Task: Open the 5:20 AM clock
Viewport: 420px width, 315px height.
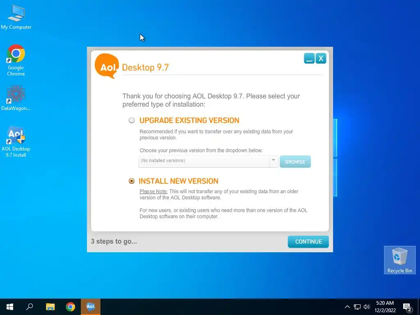Action: point(385,307)
